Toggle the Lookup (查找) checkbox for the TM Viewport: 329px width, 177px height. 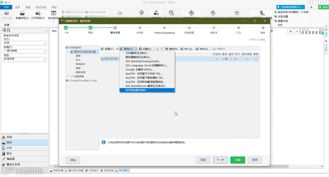pos(231,59)
